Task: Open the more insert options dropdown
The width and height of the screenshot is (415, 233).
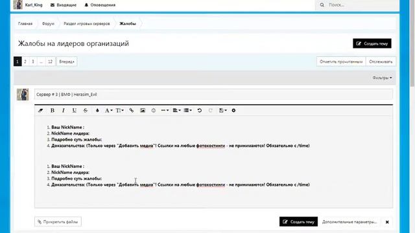Action: pyautogui.click(x=165, y=111)
